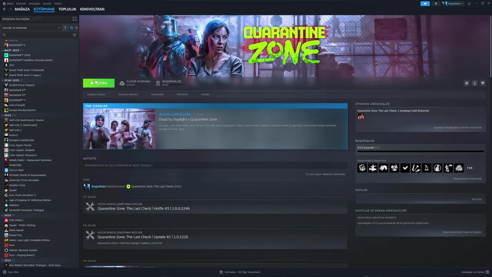Open the friend avatar under Oynayan Arkadaşlar
This screenshot has height=277, width=492.
click(361, 117)
